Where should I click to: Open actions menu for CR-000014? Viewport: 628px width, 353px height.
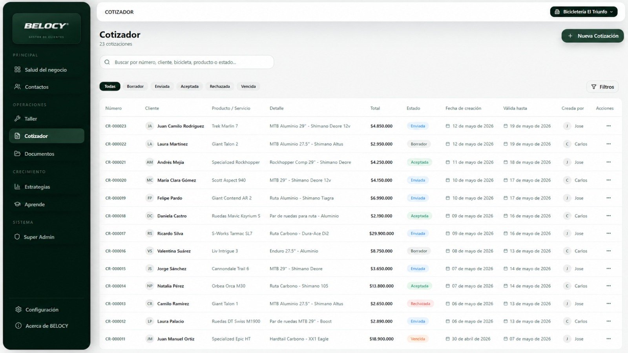point(608,286)
